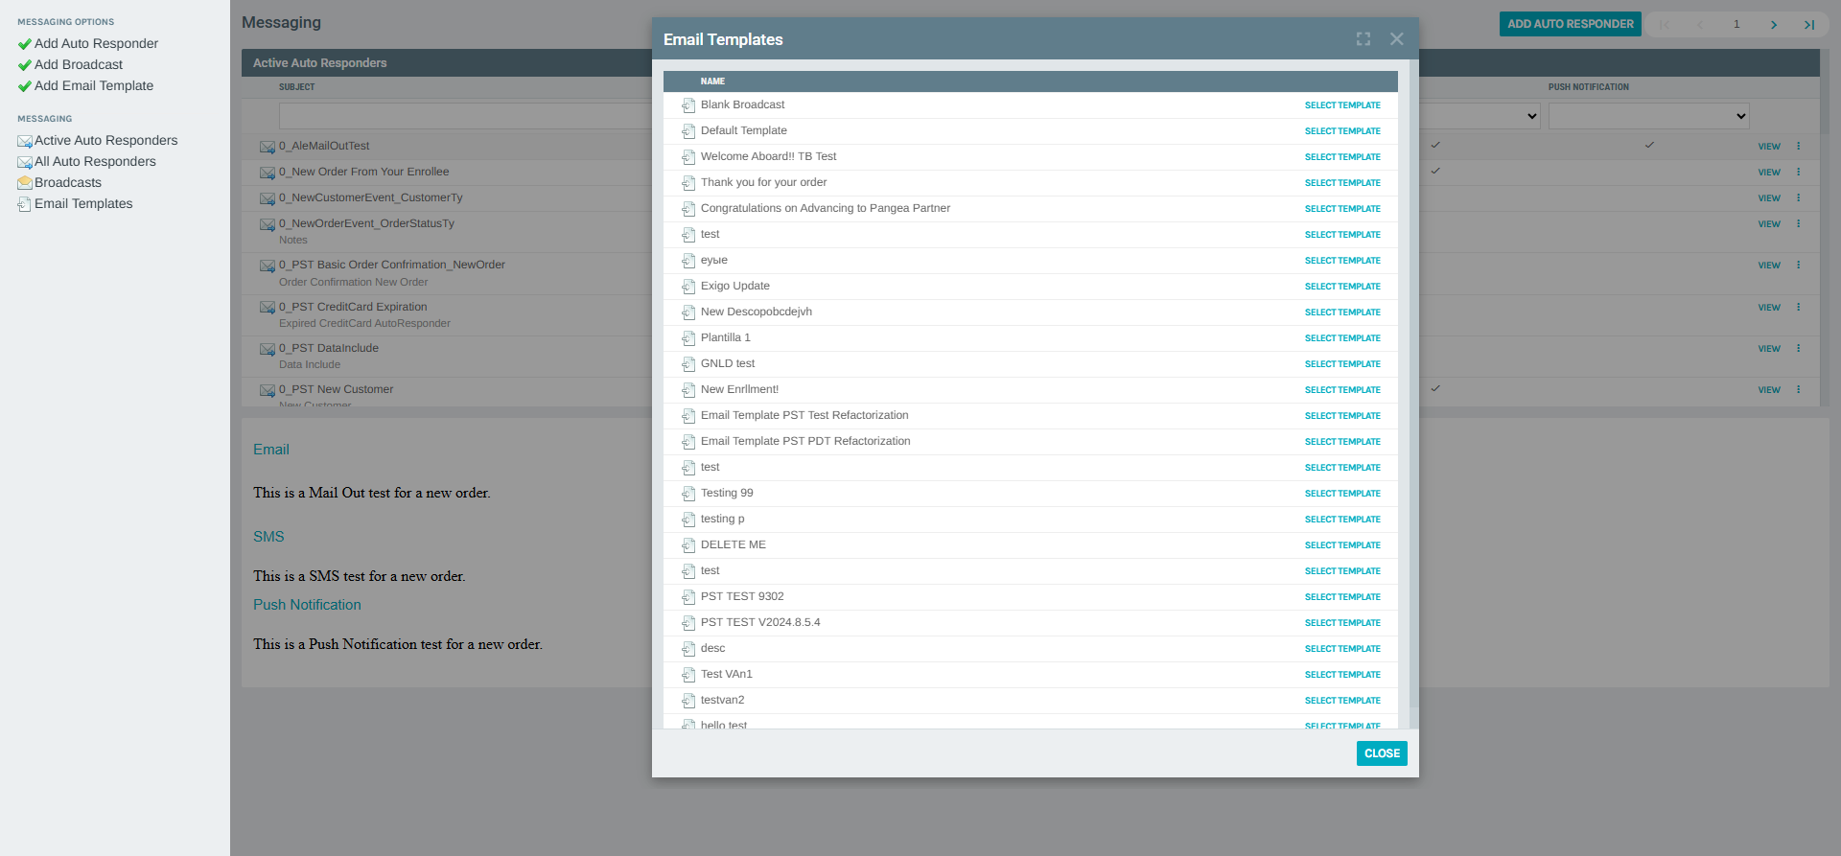Click the Subject filter input field

point(465,116)
